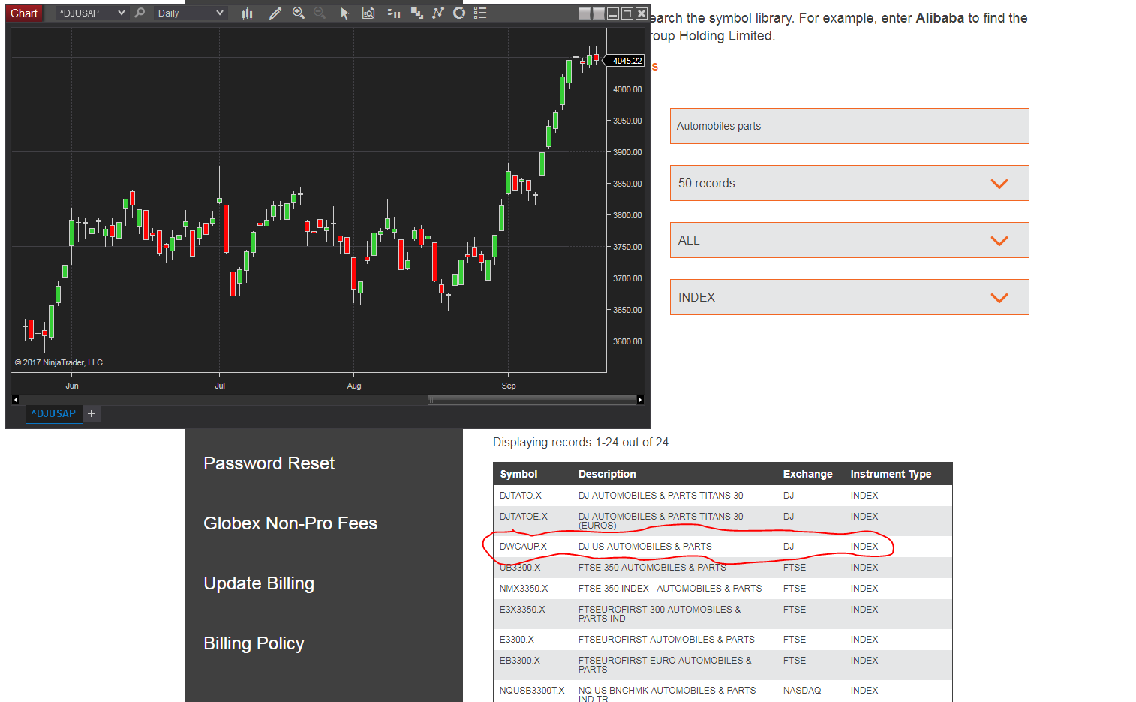Image resolution: width=1136 pixels, height=702 pixels.
Task: Open the Billing Policy link
Action: (x=254, y=643)
